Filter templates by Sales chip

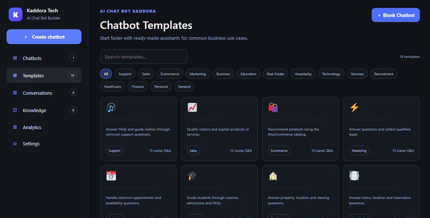(x=146, y=74)
